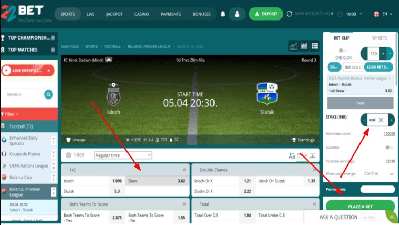399x225 pixels.
Task: Increase one-click amount 150 with plus
Action: point(383,54)
